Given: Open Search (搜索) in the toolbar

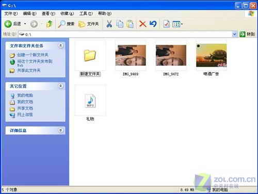Looking at the screenshot, I should click(x=66, y=24).
